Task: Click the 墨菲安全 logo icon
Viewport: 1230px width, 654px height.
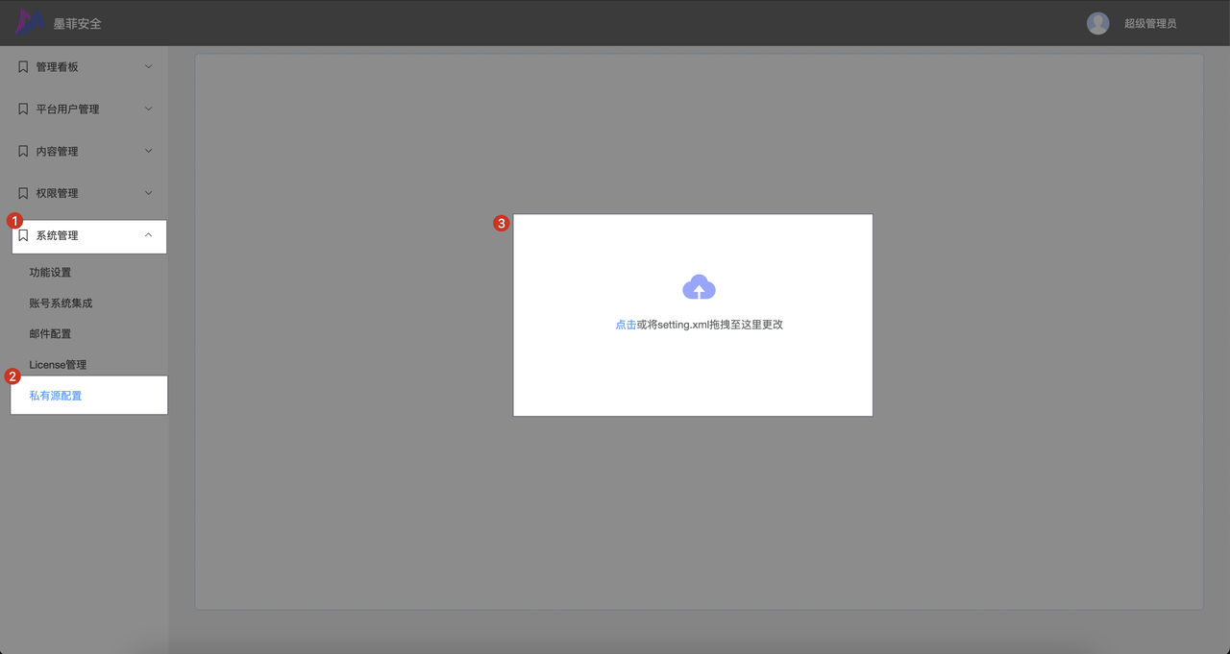Action: click(x=29, y=23)
